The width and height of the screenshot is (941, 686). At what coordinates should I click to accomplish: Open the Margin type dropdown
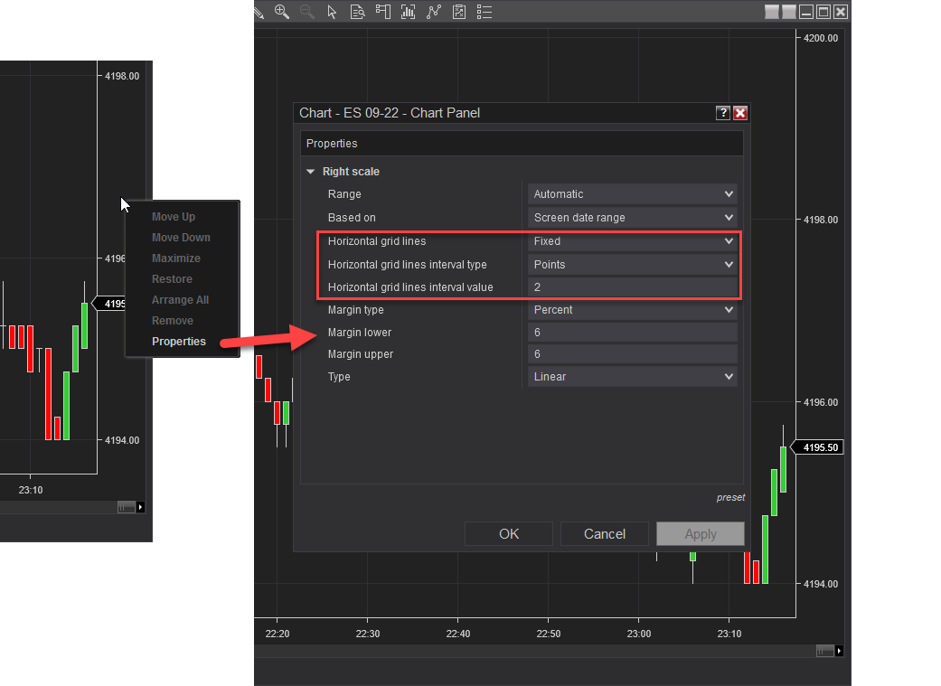[633, 310]
